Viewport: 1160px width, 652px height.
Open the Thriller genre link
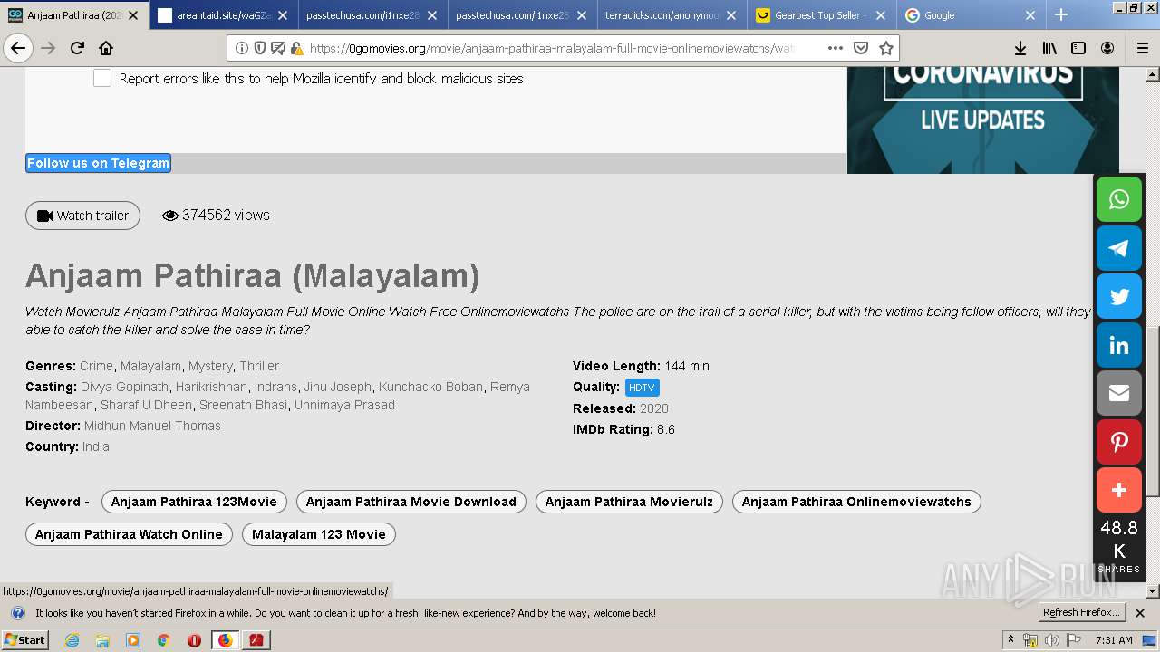[259, 366]
